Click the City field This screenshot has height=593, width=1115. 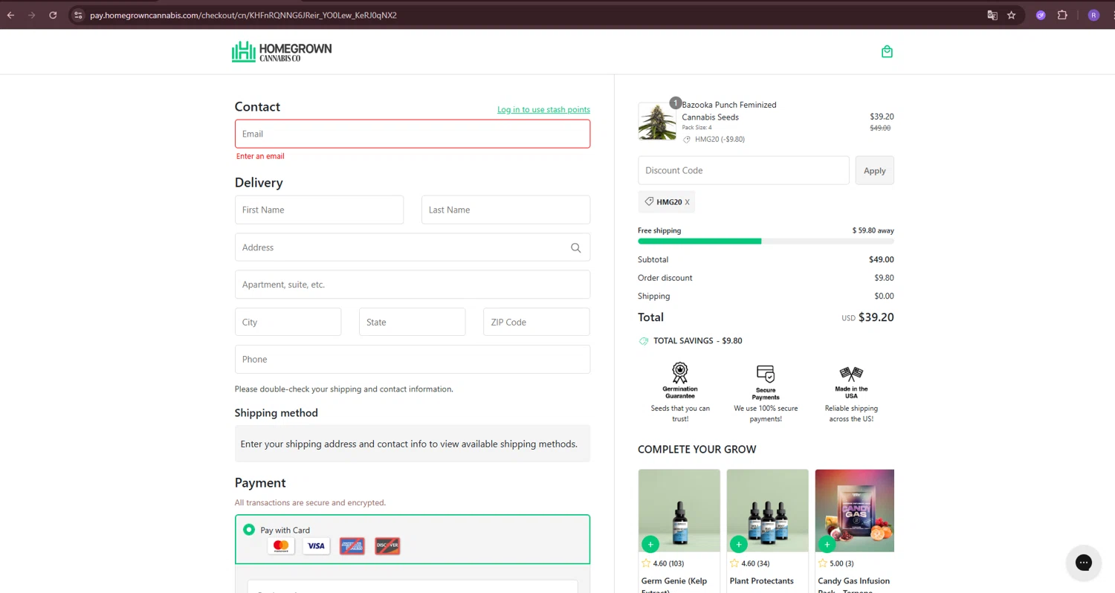pos(288,322)
